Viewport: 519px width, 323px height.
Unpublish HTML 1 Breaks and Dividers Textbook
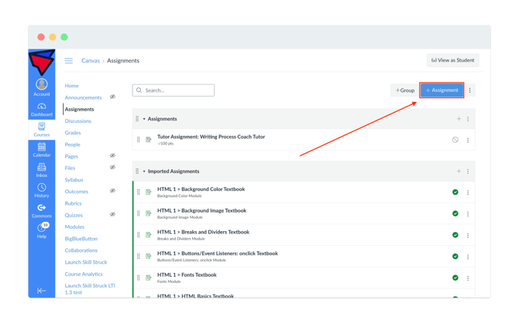click(x=455, y=235)
